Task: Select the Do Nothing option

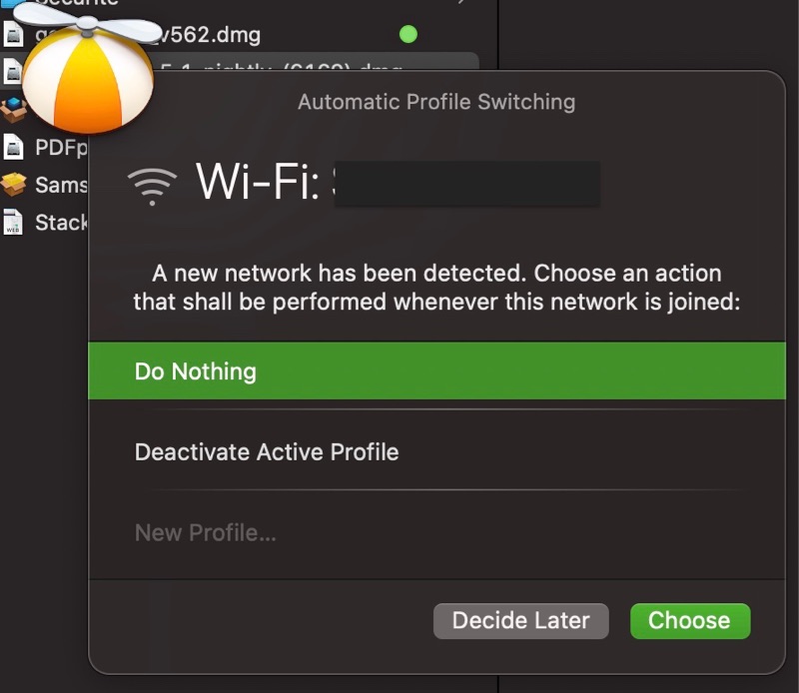Action: [436, 371]
